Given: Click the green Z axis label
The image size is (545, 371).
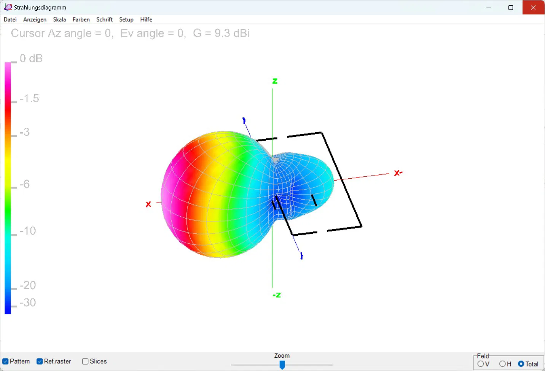Looking at the screenshot, I should pyautogui.click(x=275, y=81).
